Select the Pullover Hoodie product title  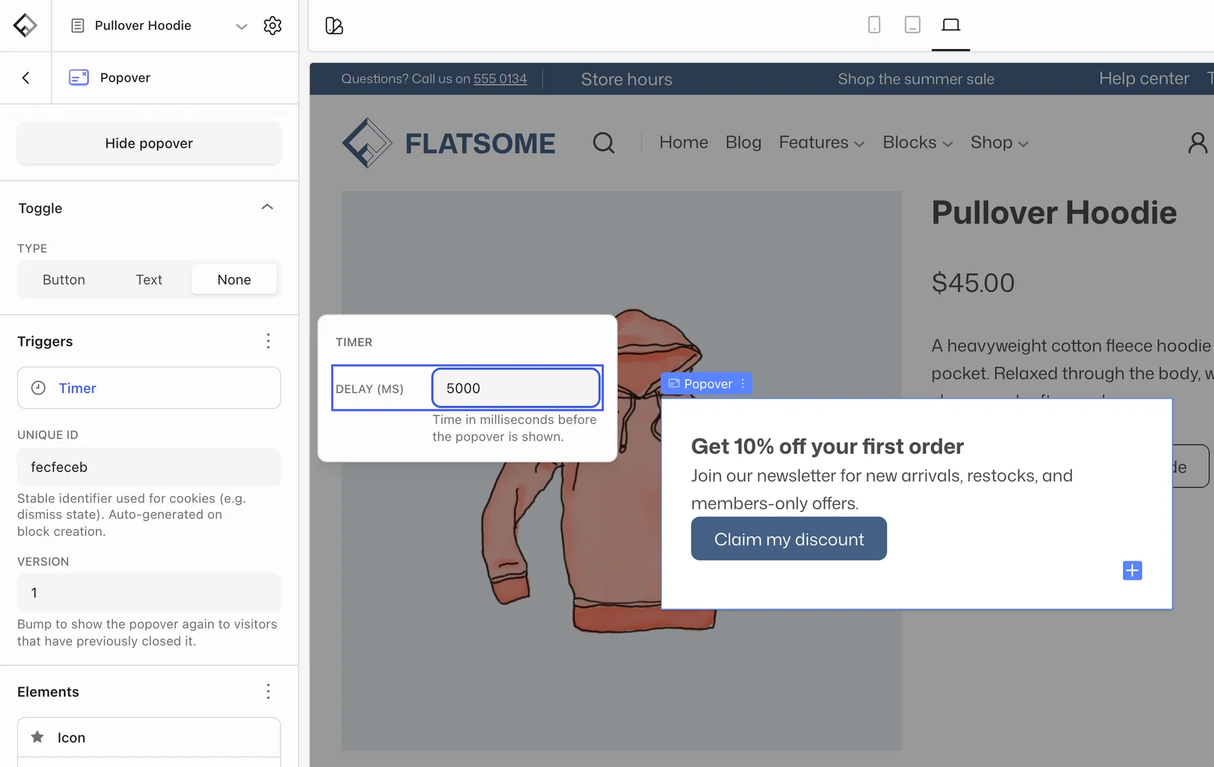click(x=1054, y=213)
